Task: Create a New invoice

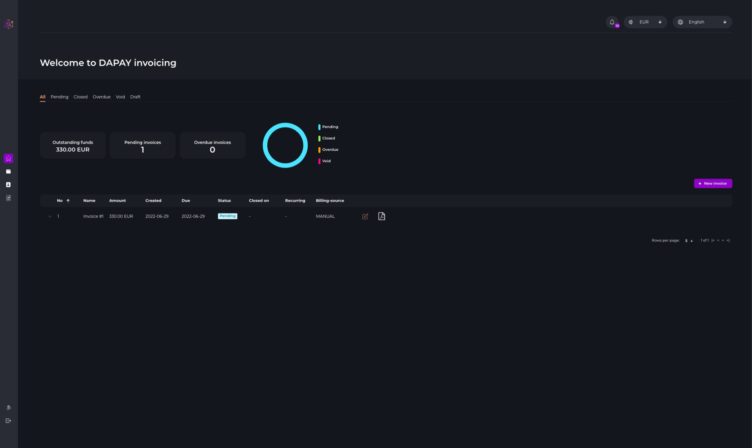Action: [x=713, y=183]
